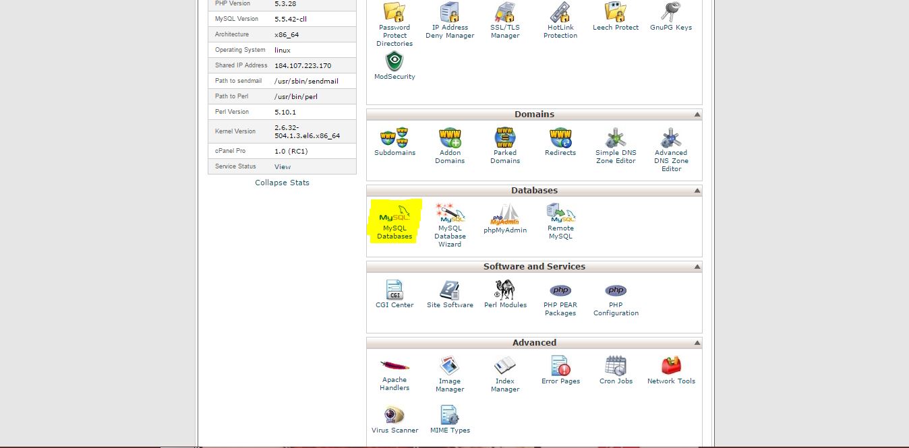This screenshot has height=448, width=909.
Task: Open the Simple DNS Zone Editor
Action: click(616, 146)
